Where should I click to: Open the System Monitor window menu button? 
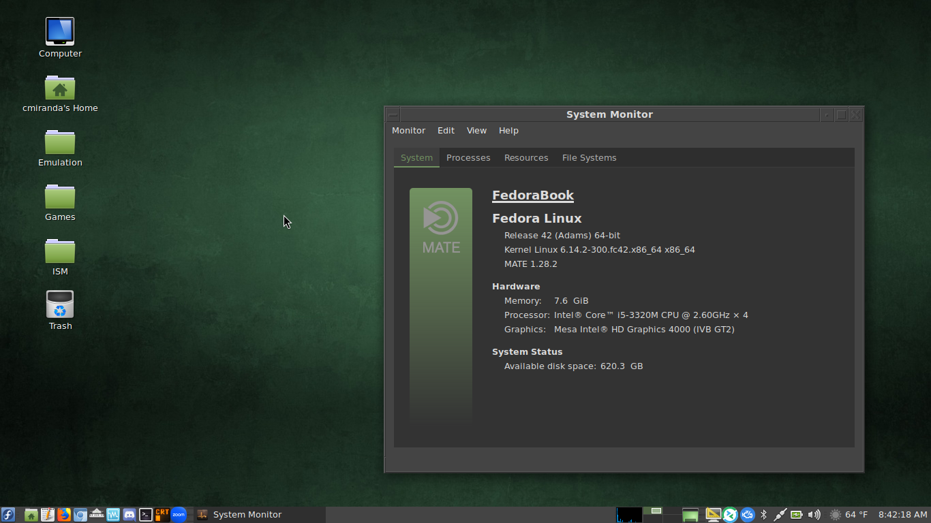point(393,115)
